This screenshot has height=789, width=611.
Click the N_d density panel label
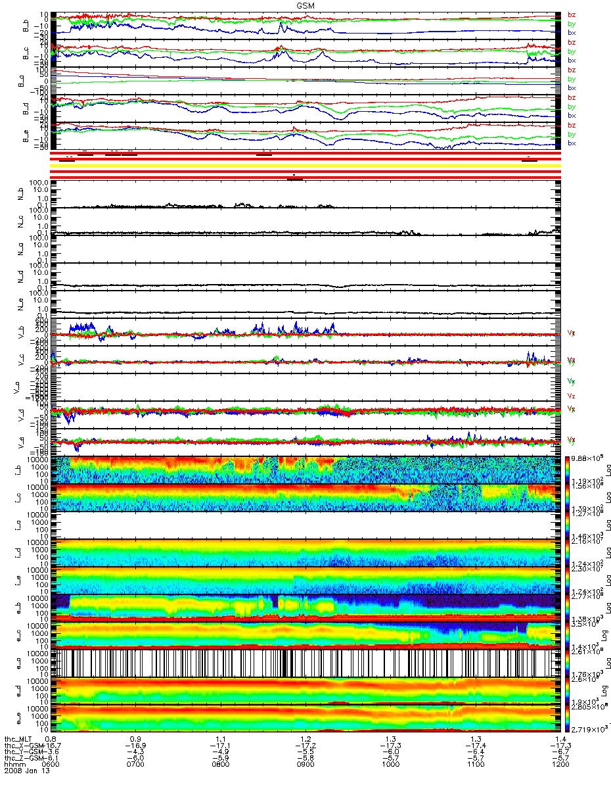click(x=20, y=278)
